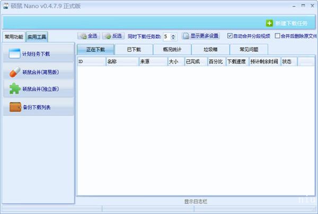Open the 已下载 tab
This screenshot has height=214, width=318.
[x=134, y=49]
